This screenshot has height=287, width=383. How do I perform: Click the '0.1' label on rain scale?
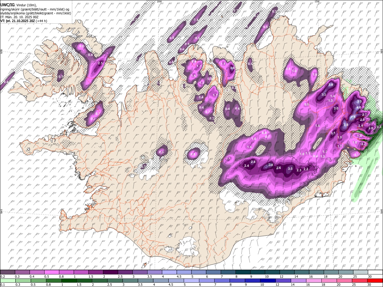3,285
